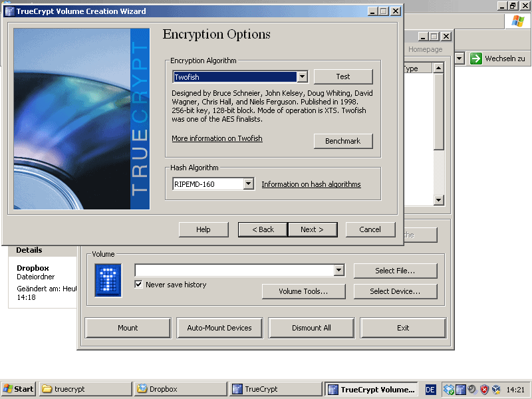This screenshot has width=532, height=399.
Task: Click the Help button in the wizard
Action: tap(203, 229)
